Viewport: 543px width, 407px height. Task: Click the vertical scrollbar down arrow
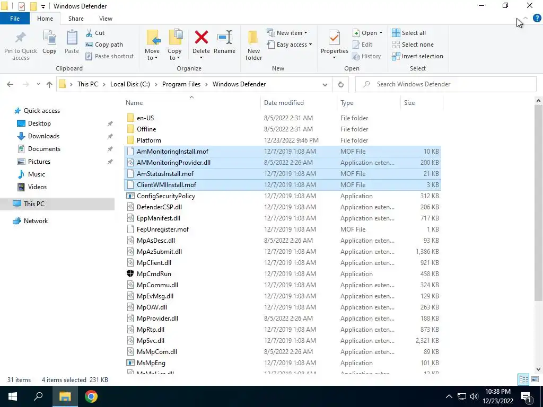[538, 369]
